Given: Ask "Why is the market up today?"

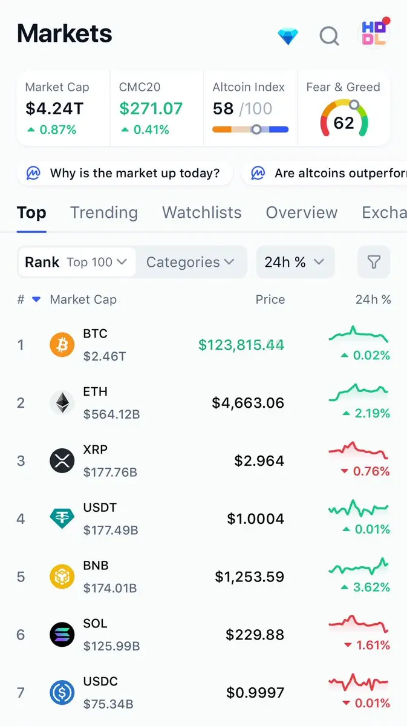Looking at the screenshot, I should [124, 174].
